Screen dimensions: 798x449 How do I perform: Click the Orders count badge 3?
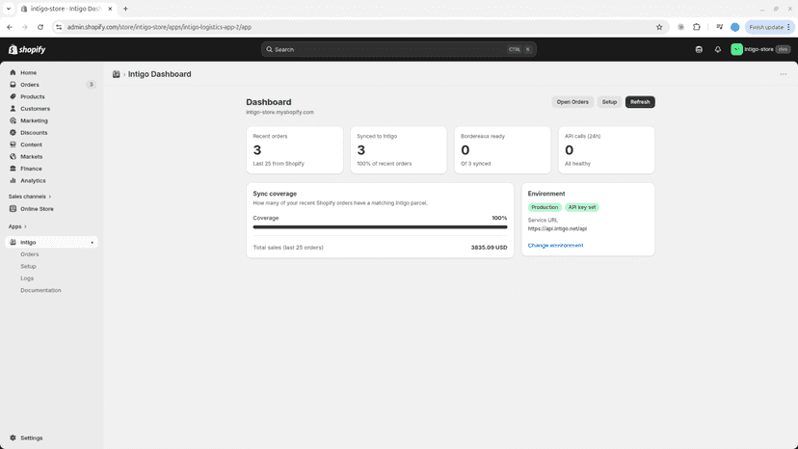tap(92, 85)
